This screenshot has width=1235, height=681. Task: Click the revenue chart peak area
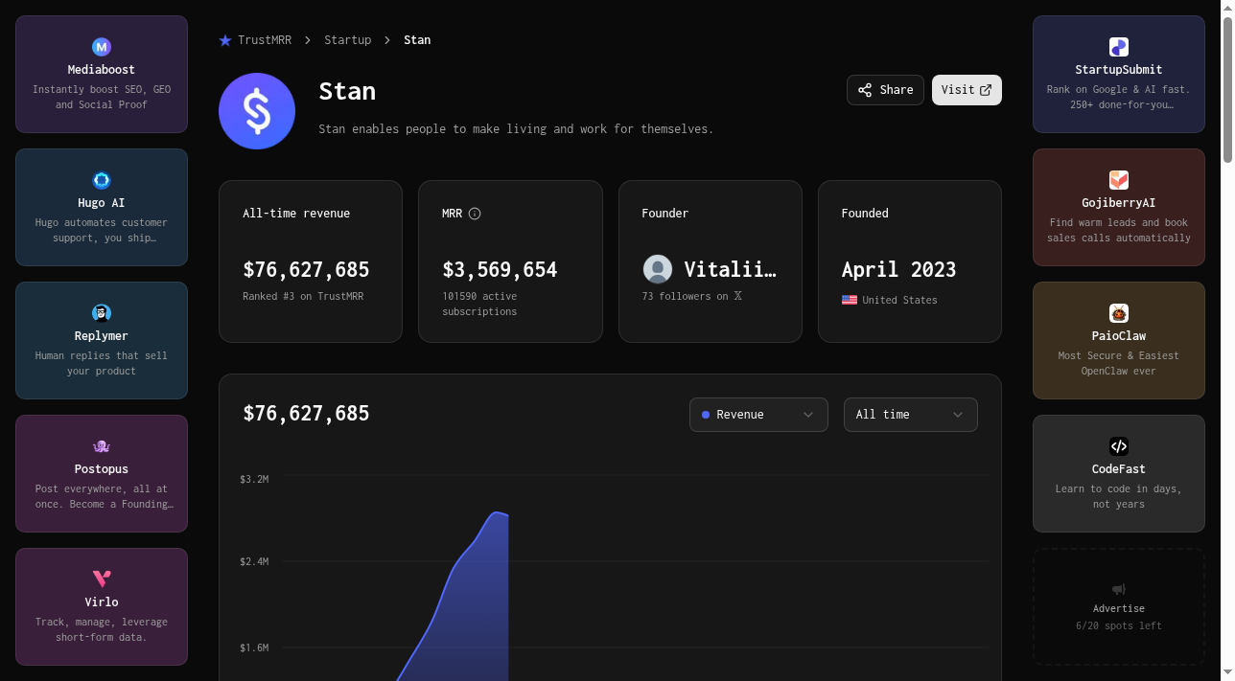pyautogui.click(x=497, y=514)
